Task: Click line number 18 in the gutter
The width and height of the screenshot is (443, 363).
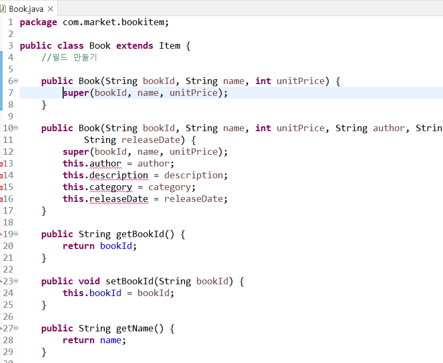Action: click(8, 222)
